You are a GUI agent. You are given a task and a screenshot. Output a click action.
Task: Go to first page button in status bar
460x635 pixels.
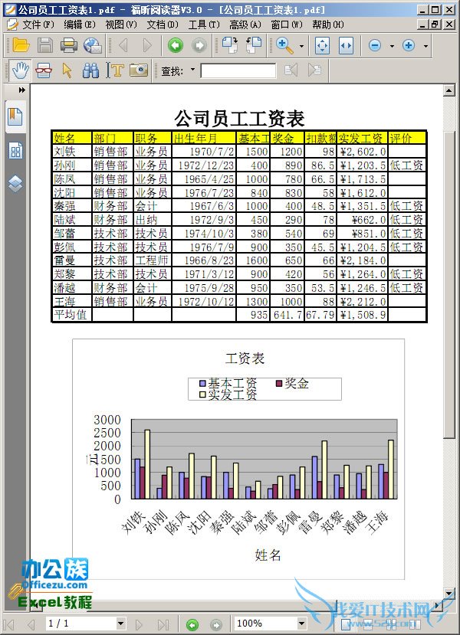coord(9,624)
